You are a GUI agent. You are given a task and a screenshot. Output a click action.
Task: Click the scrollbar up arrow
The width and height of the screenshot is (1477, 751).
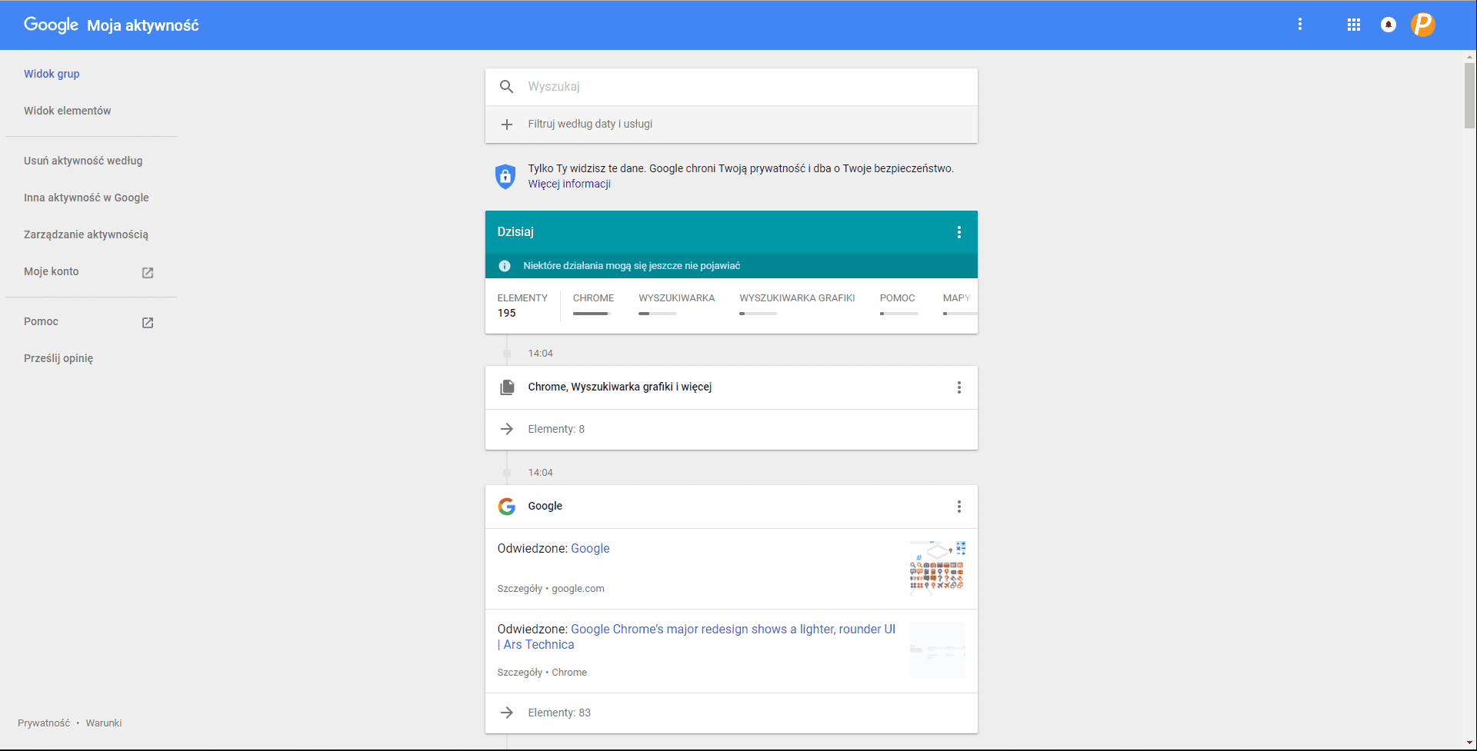[1469, 56]
